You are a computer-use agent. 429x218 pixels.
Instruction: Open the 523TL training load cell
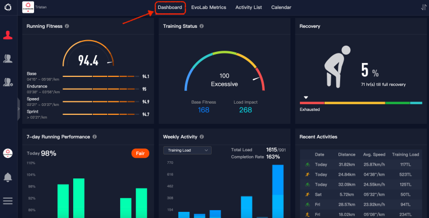(x=405, y=175)
